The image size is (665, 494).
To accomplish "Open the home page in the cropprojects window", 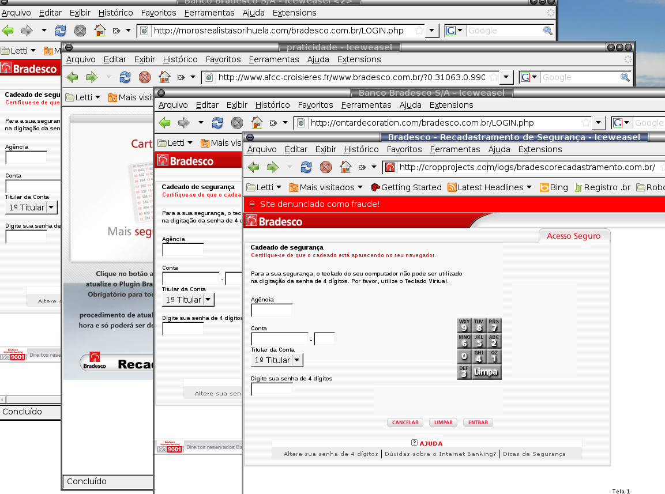I will point(345,167).
